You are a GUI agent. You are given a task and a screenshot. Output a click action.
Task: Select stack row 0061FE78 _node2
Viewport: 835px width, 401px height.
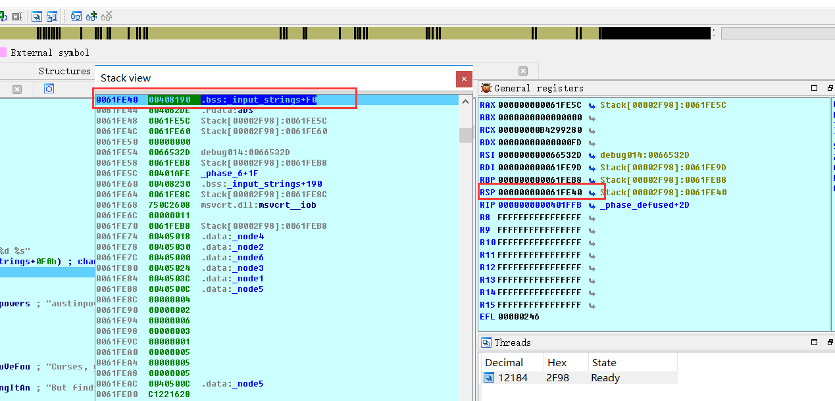click(276, 247)
